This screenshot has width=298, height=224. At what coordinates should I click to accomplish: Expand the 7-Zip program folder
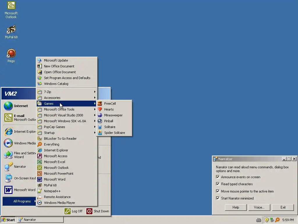[x=67, y=92]
